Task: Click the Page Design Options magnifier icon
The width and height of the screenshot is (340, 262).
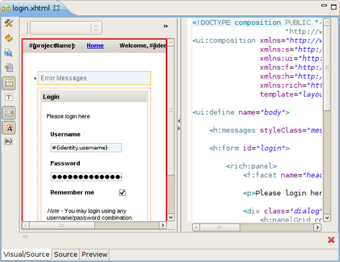Action: point(9,53)
